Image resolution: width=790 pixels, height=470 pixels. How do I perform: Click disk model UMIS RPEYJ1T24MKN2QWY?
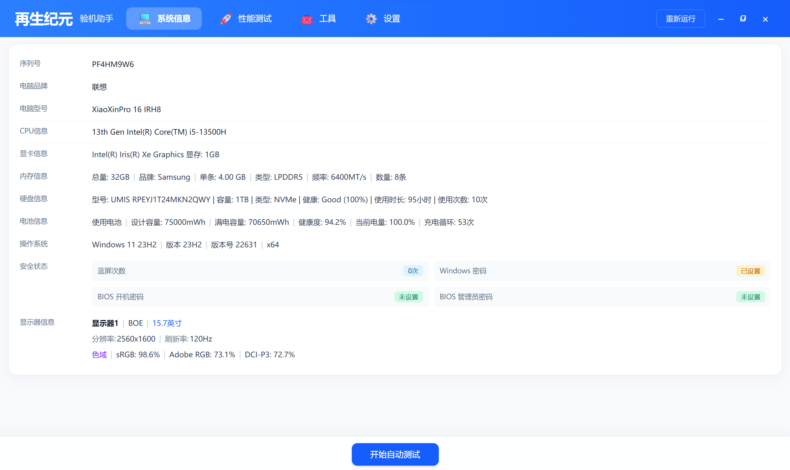click(160, 199)
